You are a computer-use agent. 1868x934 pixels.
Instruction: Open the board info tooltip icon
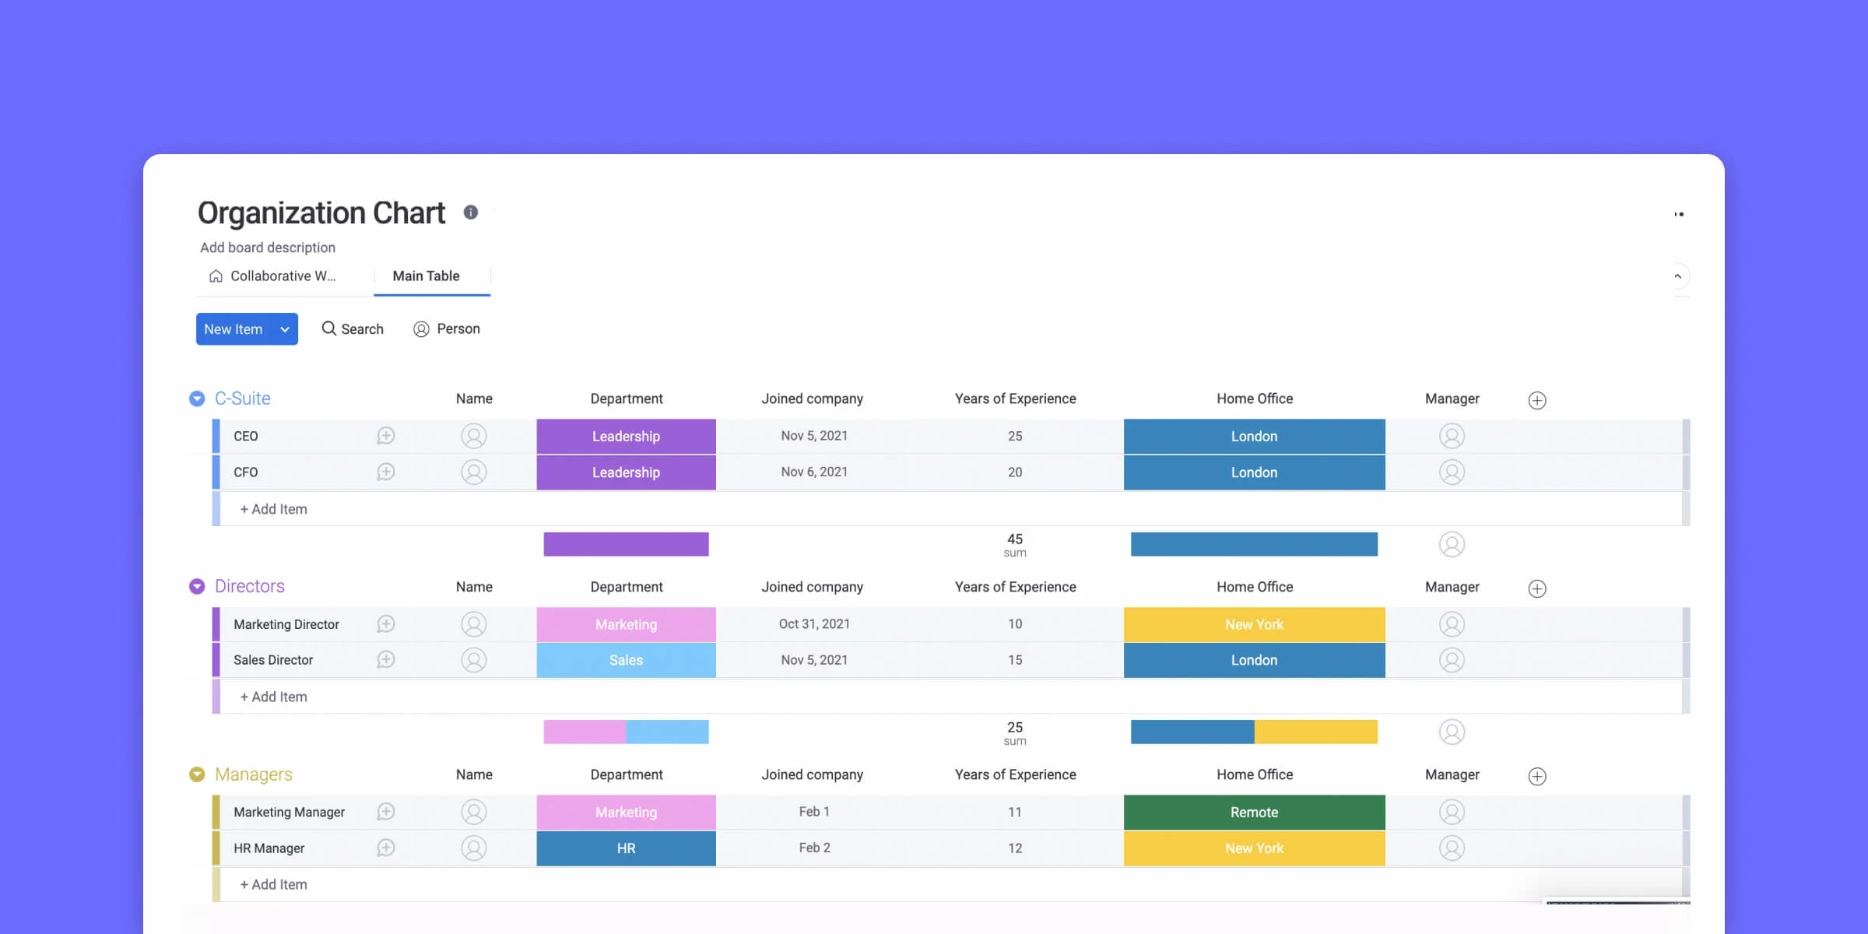point(470,212)
